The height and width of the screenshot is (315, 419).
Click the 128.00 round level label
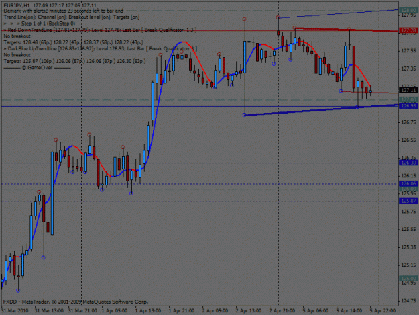tap(408, 11)
